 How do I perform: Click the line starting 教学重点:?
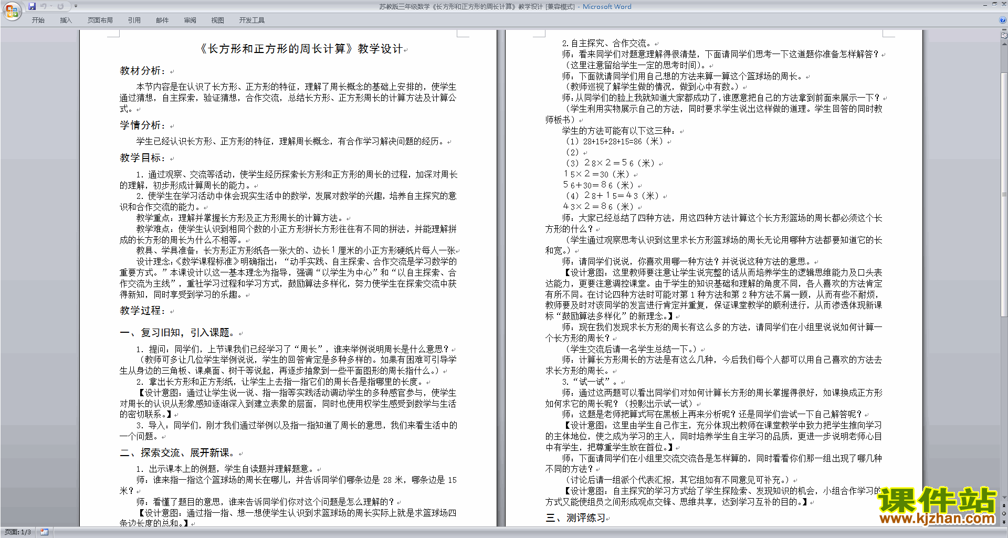pyautogui.click(x=240, y=218)
